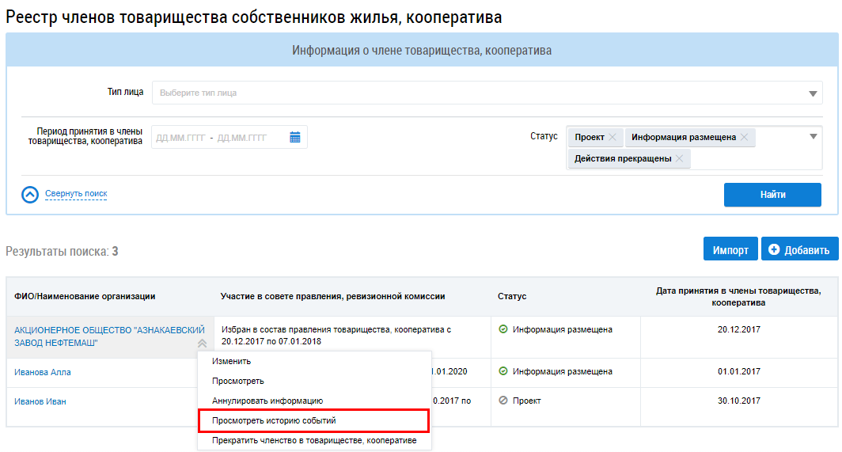Click 'Информация размещена' status in Иванова Алла row
Screen dimensions: 842x452
562,371
